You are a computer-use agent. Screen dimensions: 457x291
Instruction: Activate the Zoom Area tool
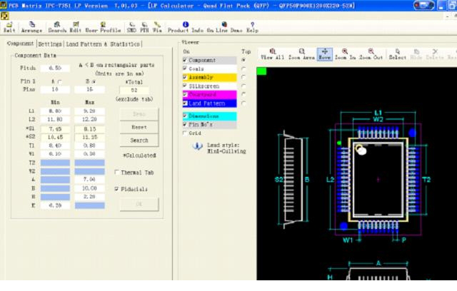tap(301, 54)
